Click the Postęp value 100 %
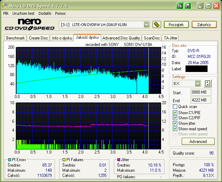This screenshot has height=182, width=222. [x=209, y=165]
